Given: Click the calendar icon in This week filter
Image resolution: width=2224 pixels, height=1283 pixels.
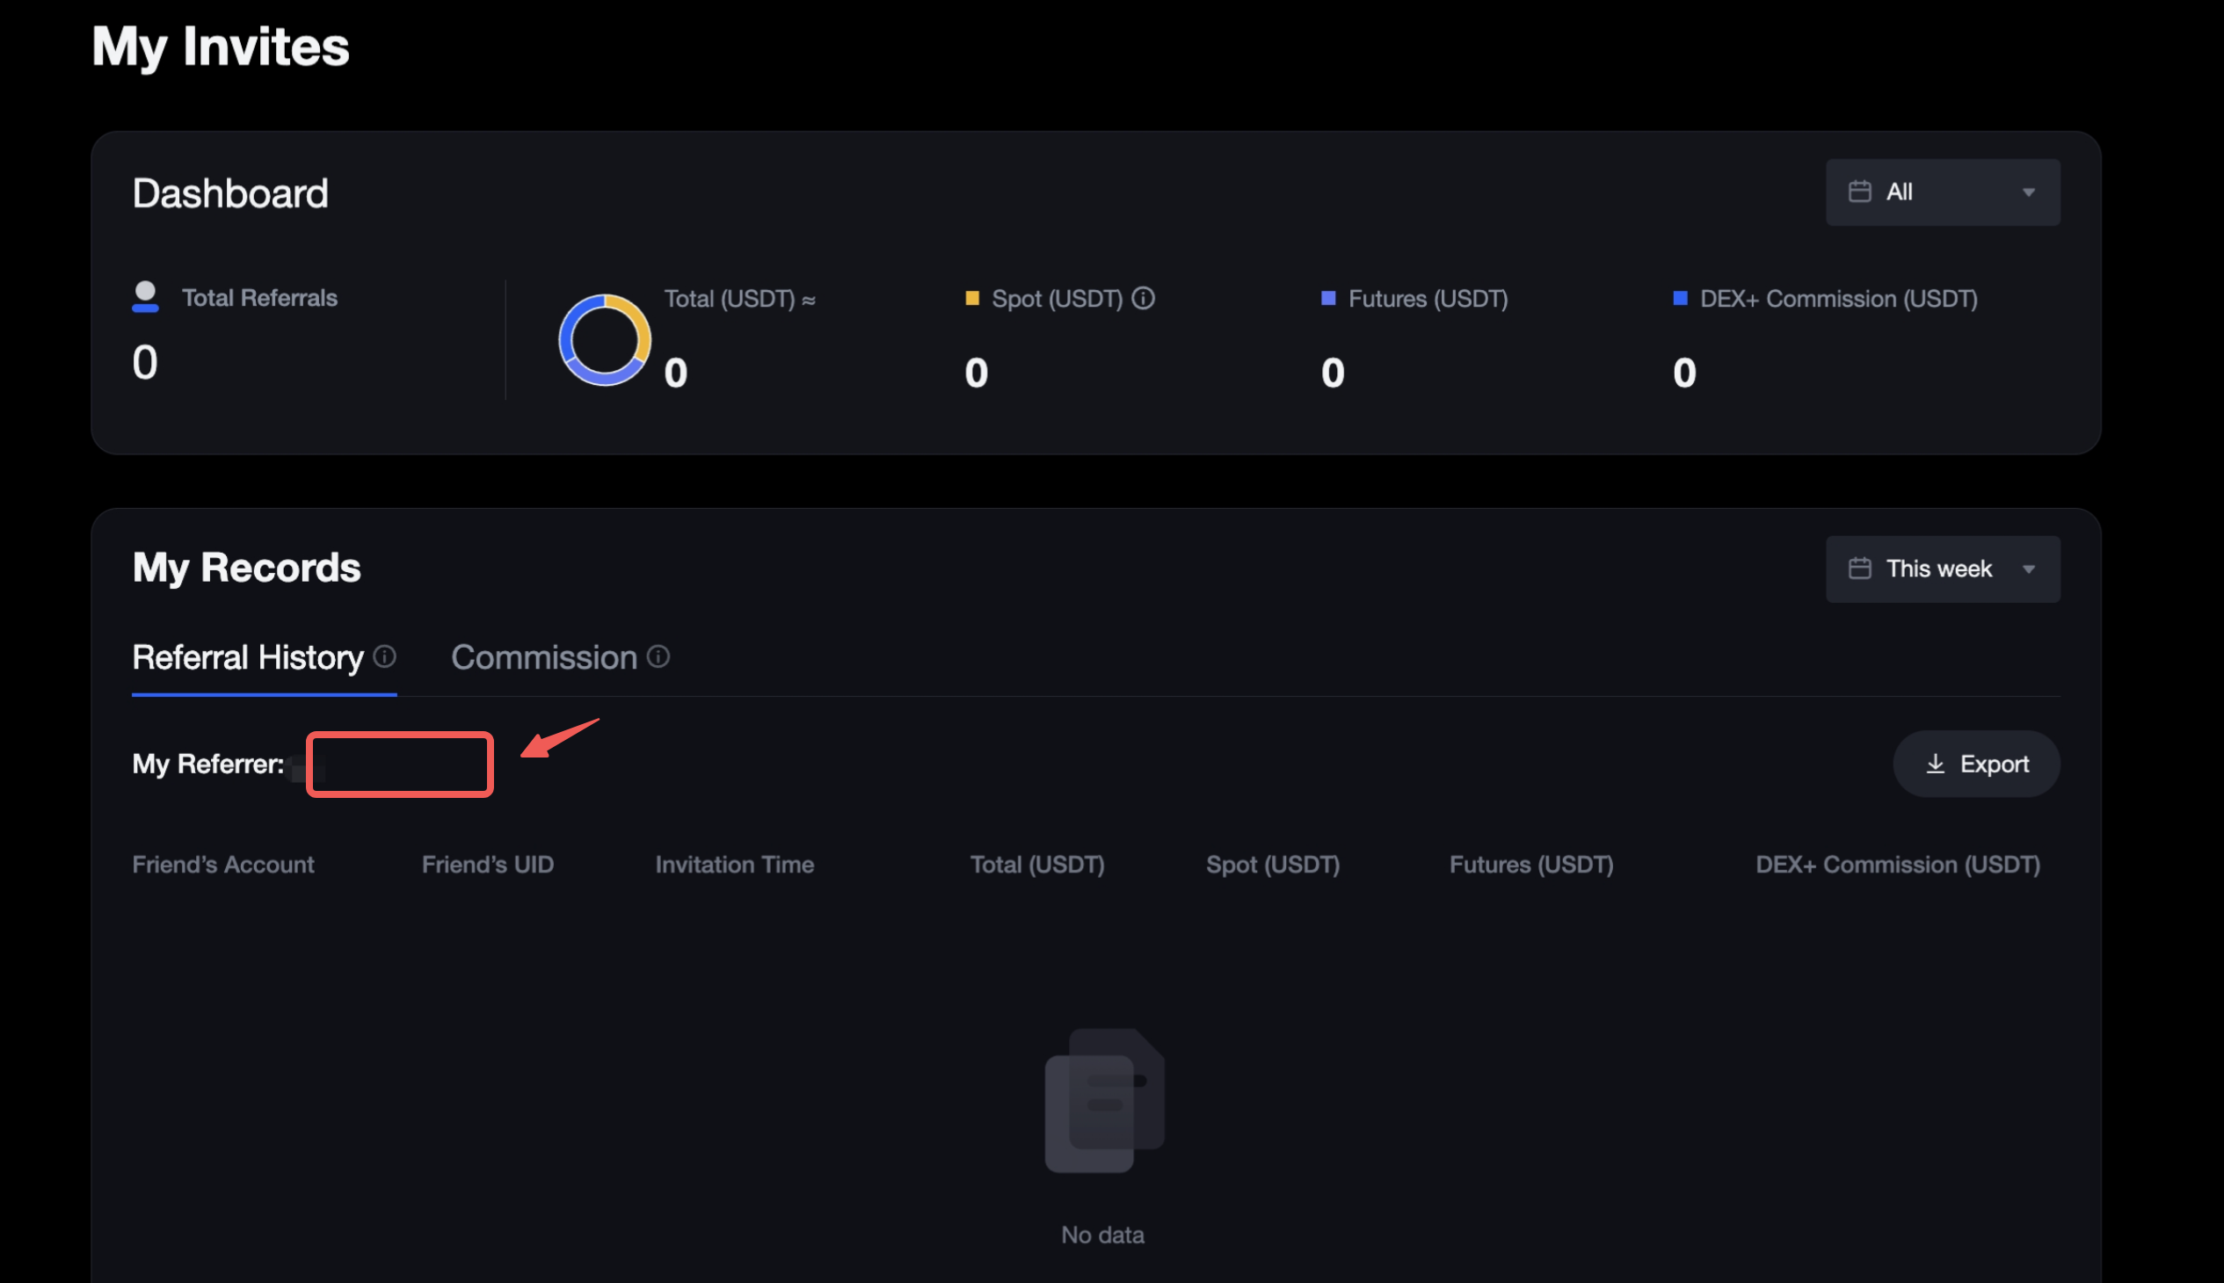Looking at the screenshot, I should tap(1860, 569).
